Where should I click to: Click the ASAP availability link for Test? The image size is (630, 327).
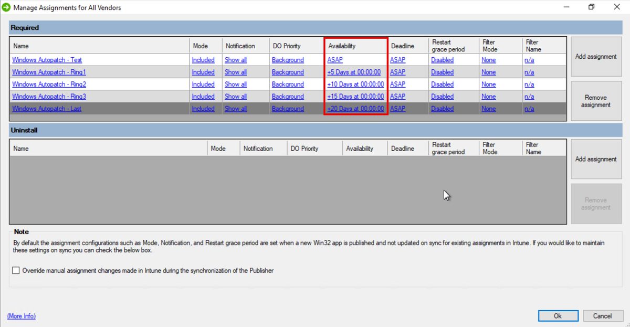[334, 60]
